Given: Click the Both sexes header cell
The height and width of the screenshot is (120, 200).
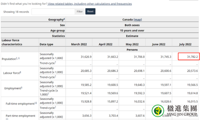Looking at the screenshot, I should point(132,25).
